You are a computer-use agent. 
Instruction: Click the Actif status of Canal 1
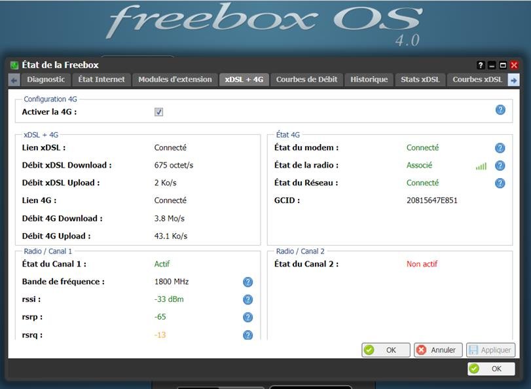coord(162,264)
